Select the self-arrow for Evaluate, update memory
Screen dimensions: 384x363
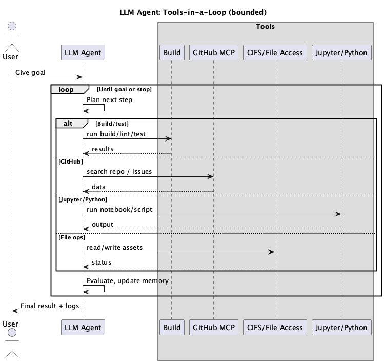[95, 289]
